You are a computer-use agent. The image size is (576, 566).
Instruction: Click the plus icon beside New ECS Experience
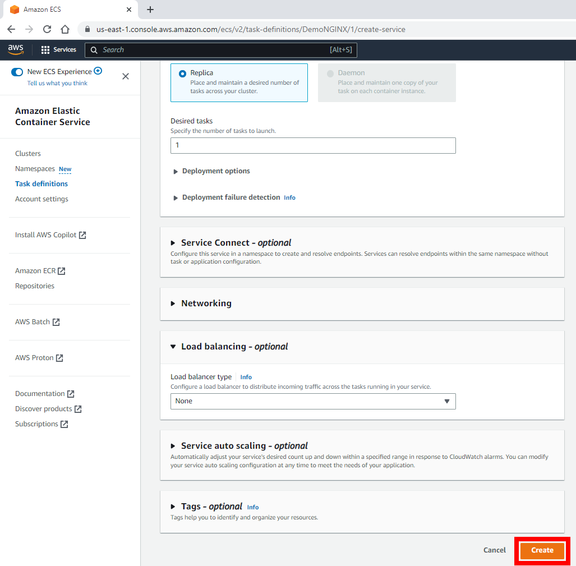[98, 71]
